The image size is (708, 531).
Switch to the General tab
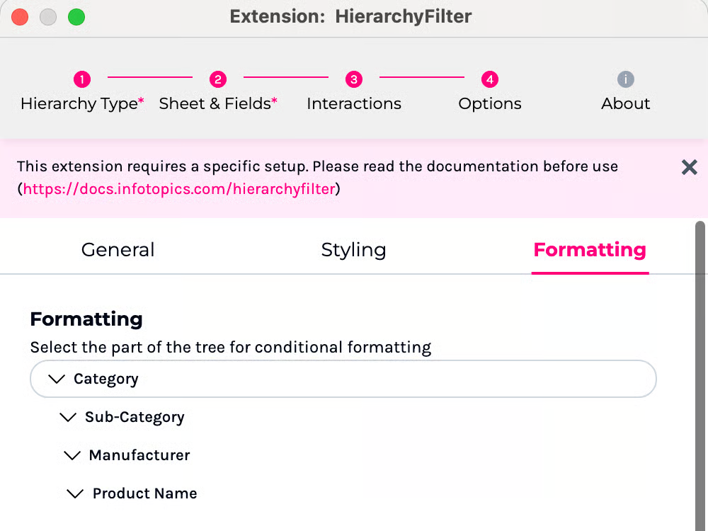click(118, 250)
